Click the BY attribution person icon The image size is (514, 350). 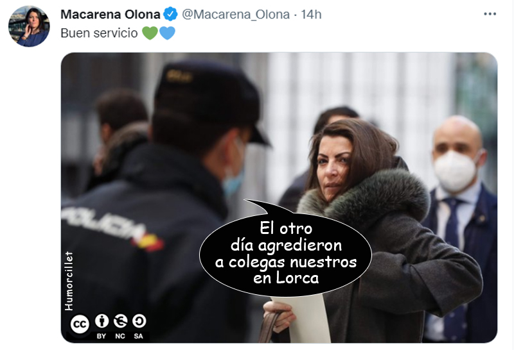[x=102, y=321]
